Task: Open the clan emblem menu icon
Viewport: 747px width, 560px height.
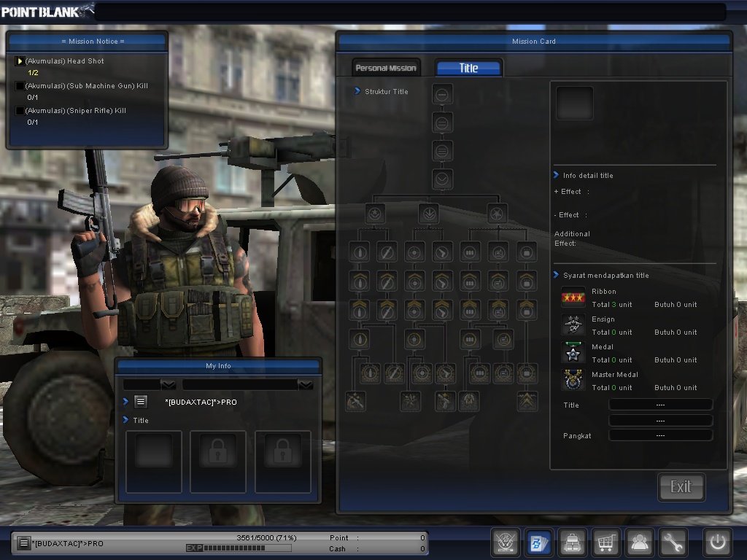Action: [505, 542]
